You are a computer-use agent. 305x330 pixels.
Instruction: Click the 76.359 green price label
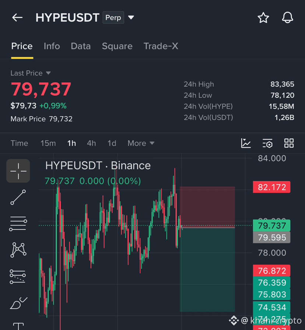tap(271, 282)
